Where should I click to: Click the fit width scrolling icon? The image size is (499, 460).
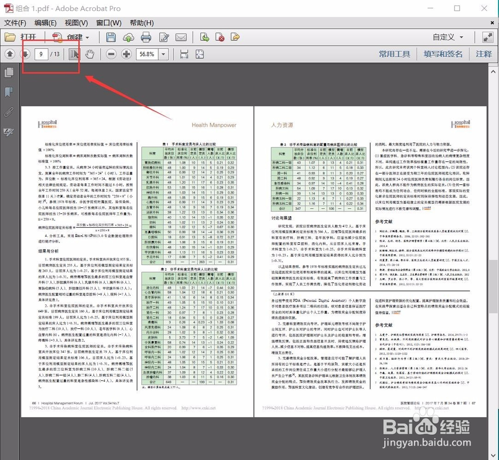pyautogui.click(x=184, y=54)
